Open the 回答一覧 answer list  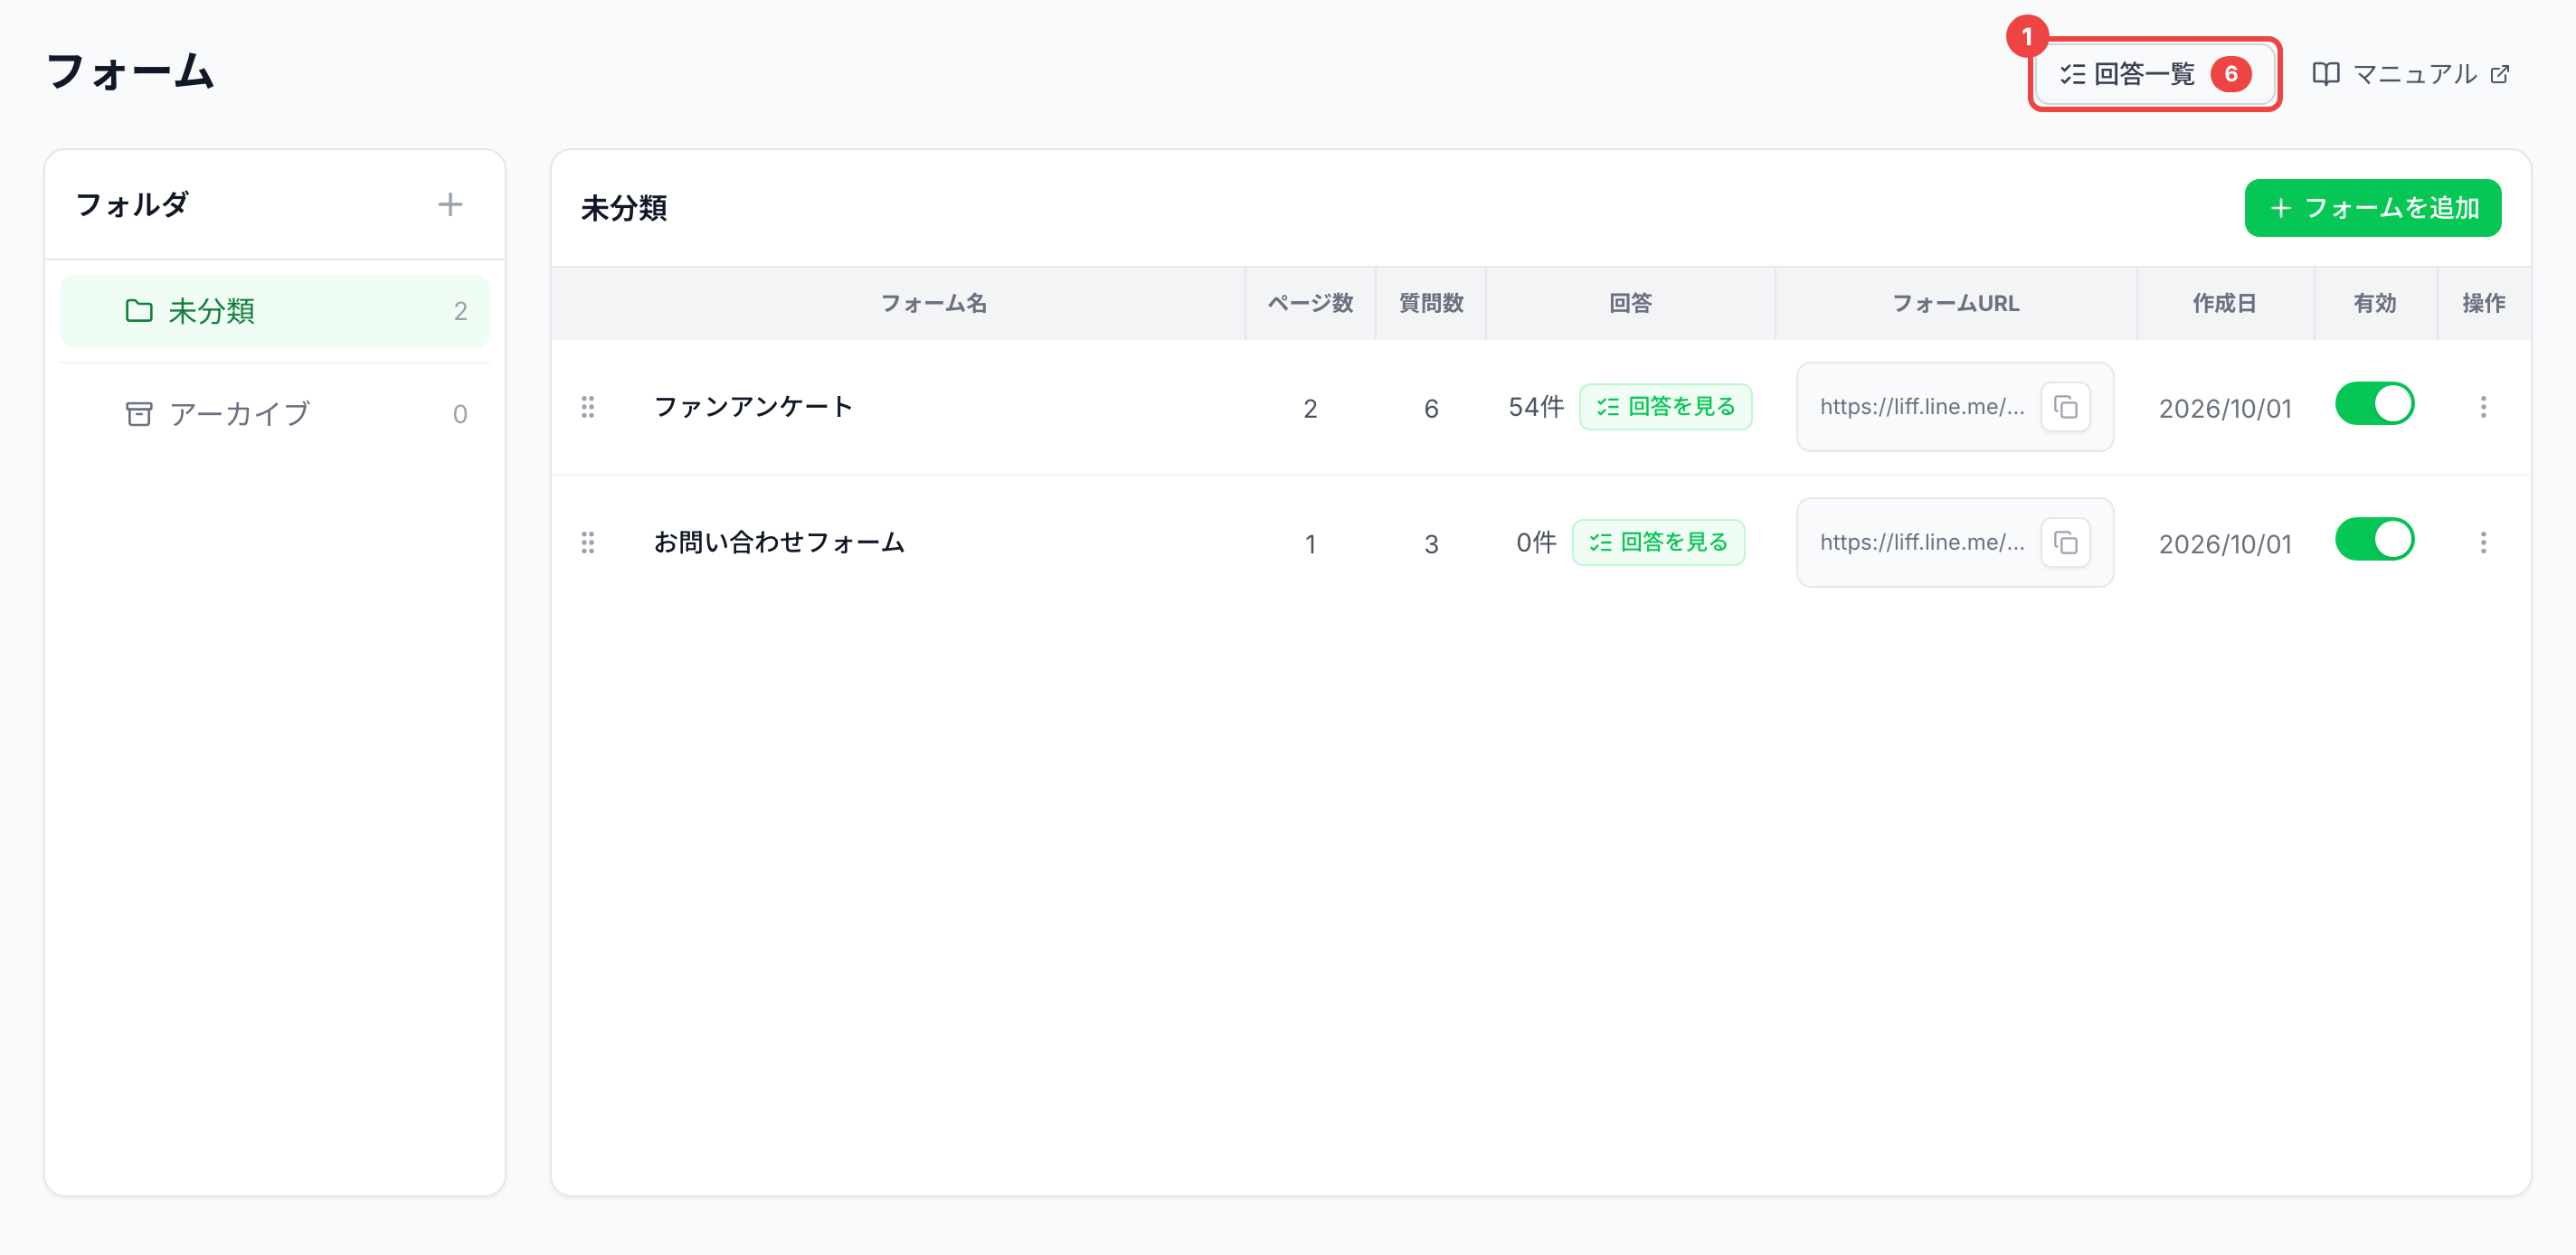point(2155,74)
